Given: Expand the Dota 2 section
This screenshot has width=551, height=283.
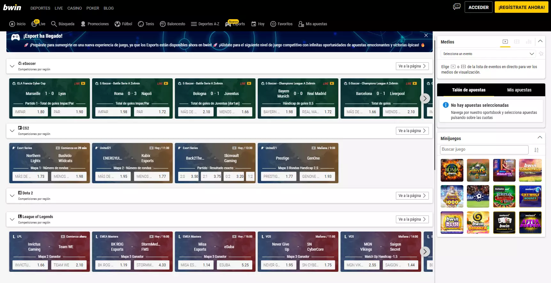Looking at the screenshot, I should (x=12, y=196).
